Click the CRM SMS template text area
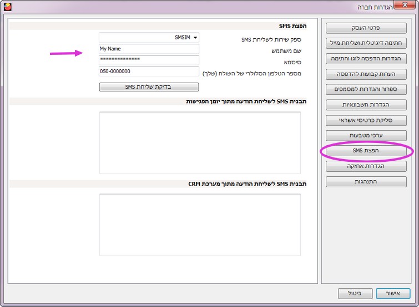The width and height of the screenshot is (419, 307). [x=200, y=224]
